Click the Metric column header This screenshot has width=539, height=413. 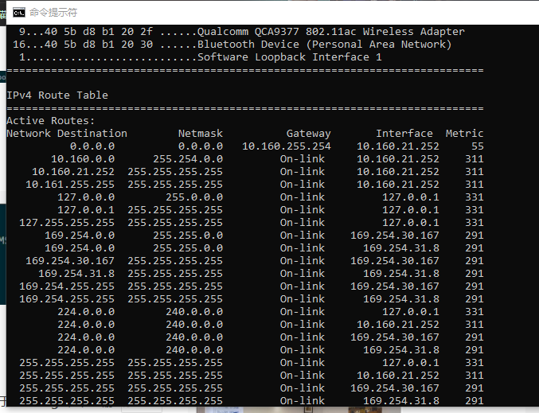point(464,134)
